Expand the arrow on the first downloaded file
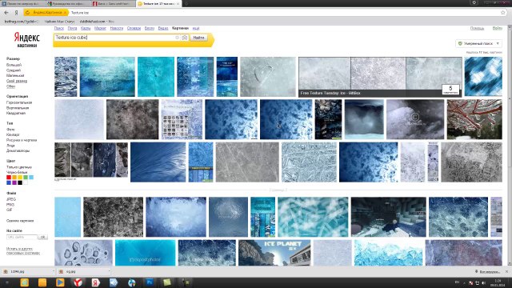This screenshot has height=288, width=512. pos(54,271)
